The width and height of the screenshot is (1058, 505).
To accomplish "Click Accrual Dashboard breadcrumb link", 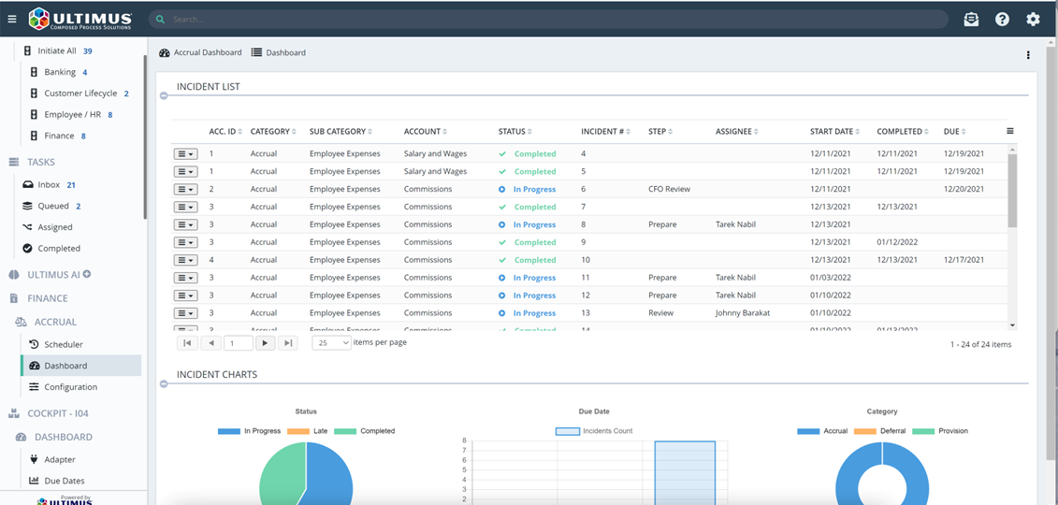I will click(208, 52).
